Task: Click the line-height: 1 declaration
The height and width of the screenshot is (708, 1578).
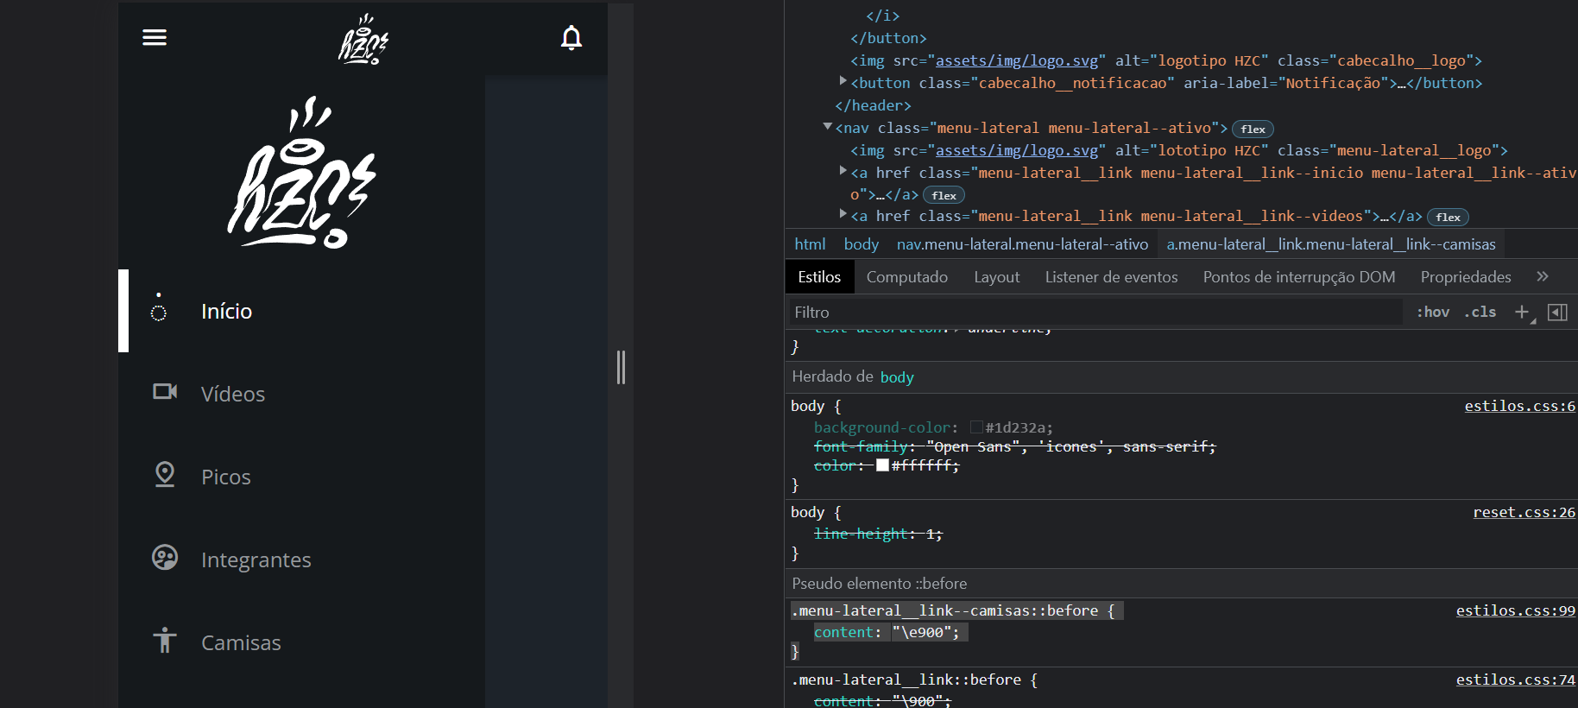Action: [878, 534]
